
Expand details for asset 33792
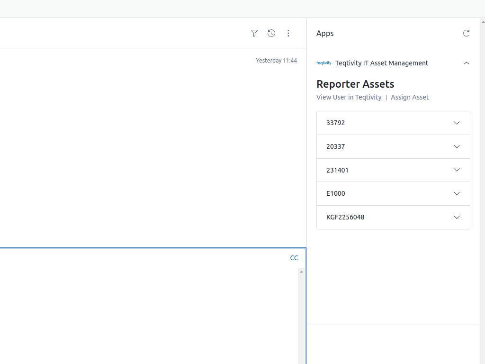click(x=457, y=123)
